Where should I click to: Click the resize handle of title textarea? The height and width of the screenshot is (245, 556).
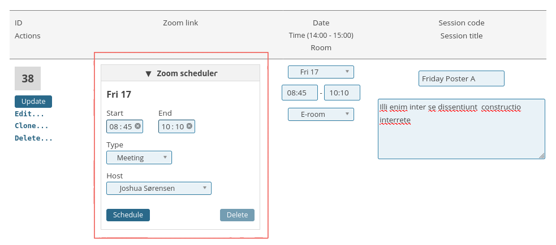pos(542,156)
